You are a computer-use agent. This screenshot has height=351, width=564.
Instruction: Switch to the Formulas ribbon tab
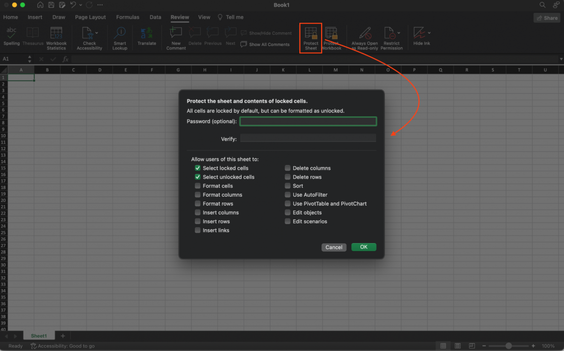[x=128, y=17]
